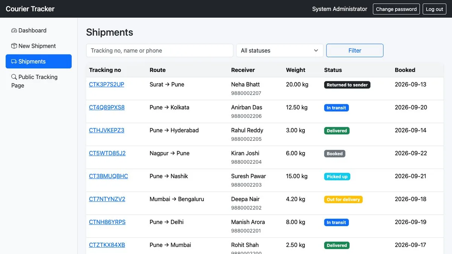Click the 20.00 kg weight

pos(297,84)
